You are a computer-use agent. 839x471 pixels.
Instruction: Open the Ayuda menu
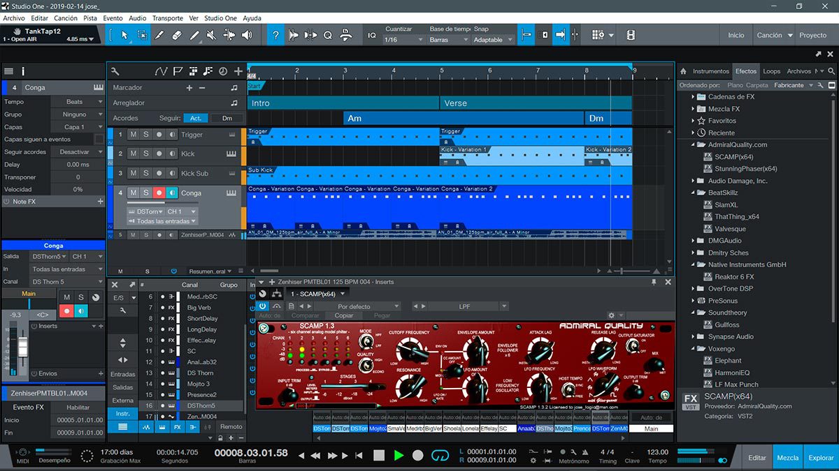252,18
